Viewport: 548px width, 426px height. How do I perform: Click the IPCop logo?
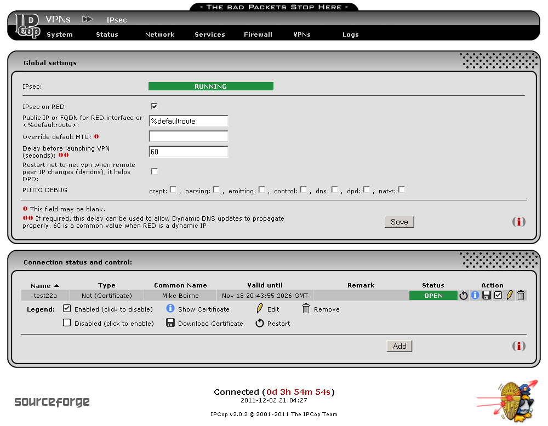[x=28, y=26]
